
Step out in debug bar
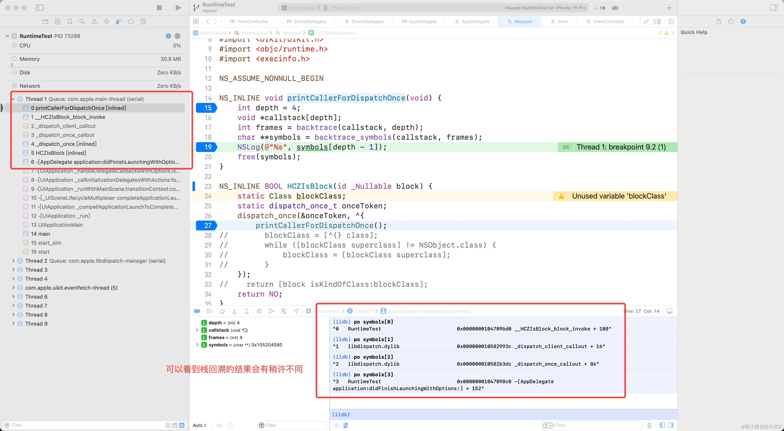pyautogui.click(x=247, y=311)
